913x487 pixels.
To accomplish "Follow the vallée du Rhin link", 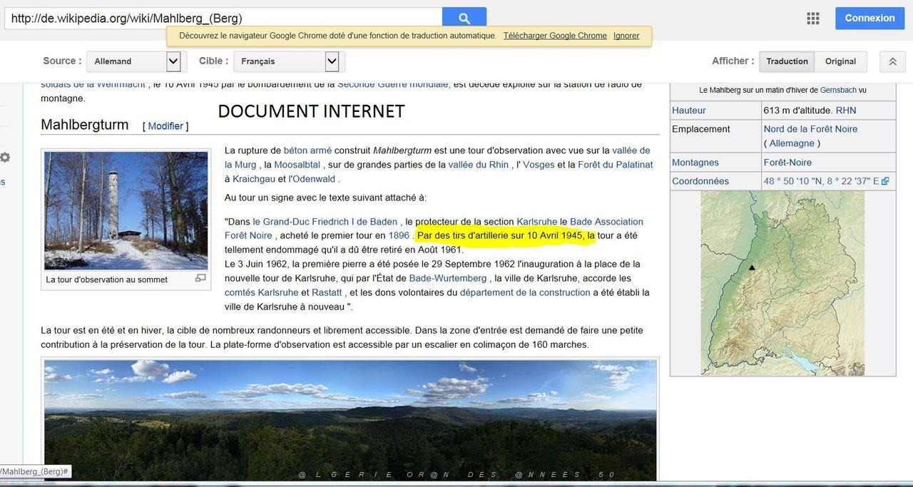I will click(x=479, y=165).
